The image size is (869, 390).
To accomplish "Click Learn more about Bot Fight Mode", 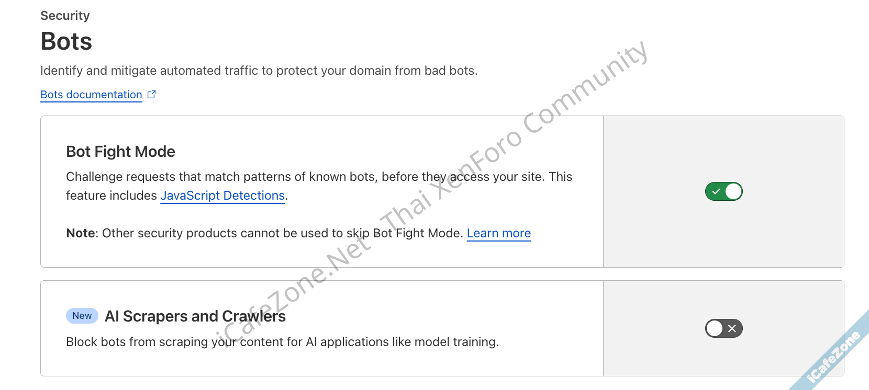I will 498,233.
